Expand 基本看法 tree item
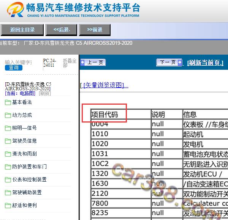228x220 pixels. pos(22,102)
